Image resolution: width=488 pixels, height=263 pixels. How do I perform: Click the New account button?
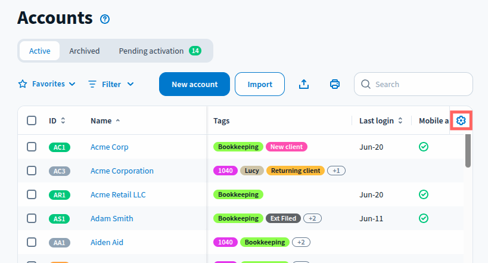[194, 84]
